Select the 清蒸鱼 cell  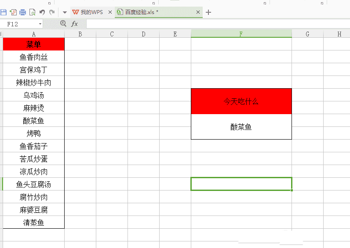[33, 223]
